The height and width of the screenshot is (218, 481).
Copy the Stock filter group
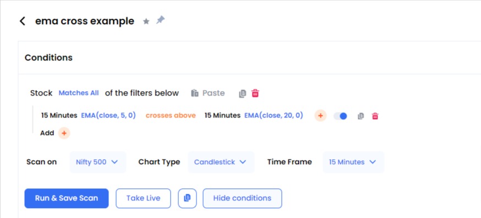[242, 93]
